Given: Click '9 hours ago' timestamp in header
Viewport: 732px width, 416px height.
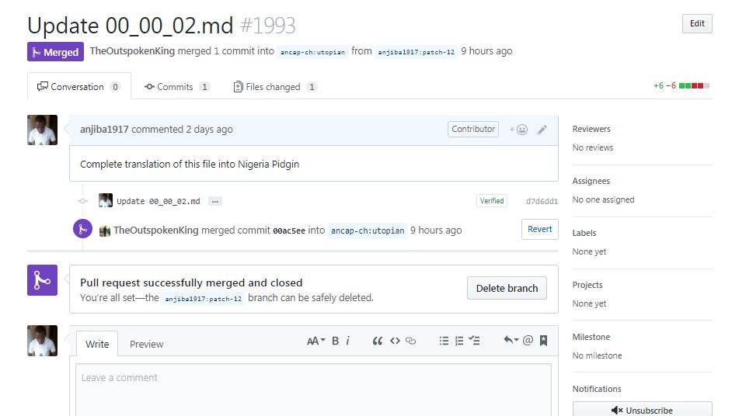Looking at the screenshot, I should coord(486,50).
